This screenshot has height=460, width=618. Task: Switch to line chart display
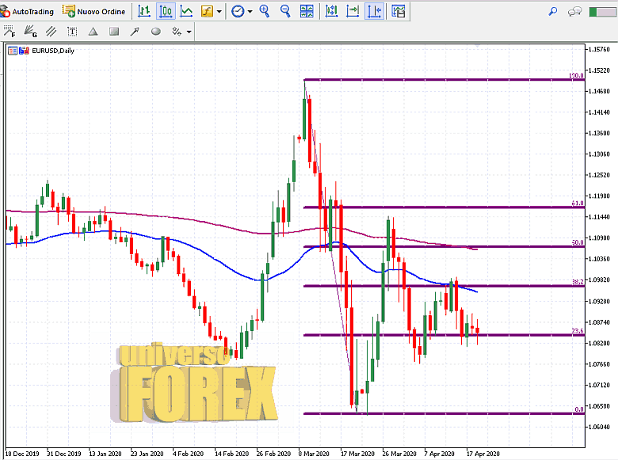tap(186, 11)
